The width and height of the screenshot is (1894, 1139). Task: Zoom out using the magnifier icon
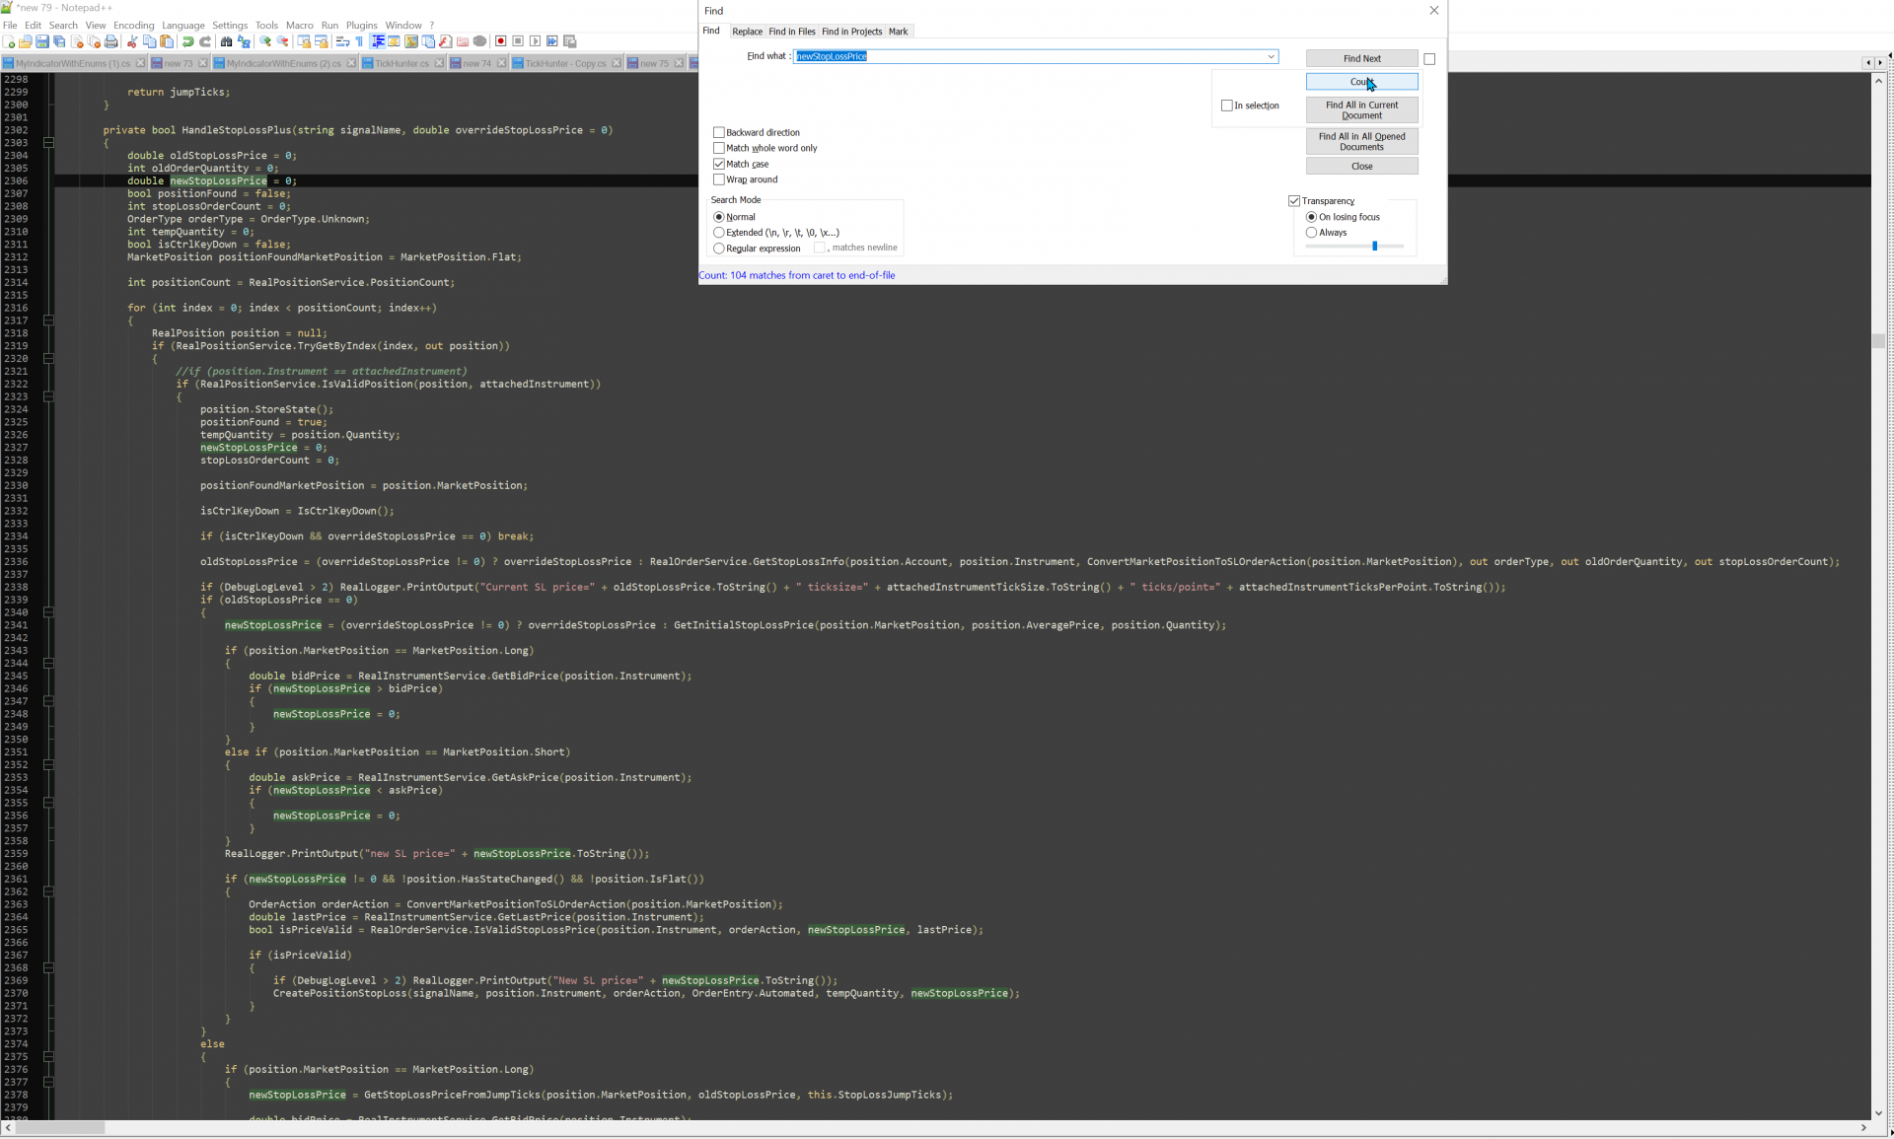tap(283, 41)
